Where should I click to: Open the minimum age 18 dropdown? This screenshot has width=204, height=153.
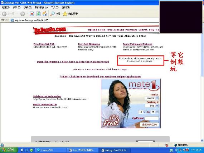(142, 112)
